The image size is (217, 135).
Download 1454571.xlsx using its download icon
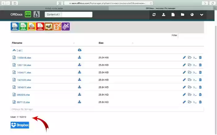pos(79,72)
